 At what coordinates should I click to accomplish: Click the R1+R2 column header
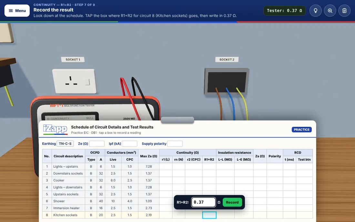(x=209, y=159)
